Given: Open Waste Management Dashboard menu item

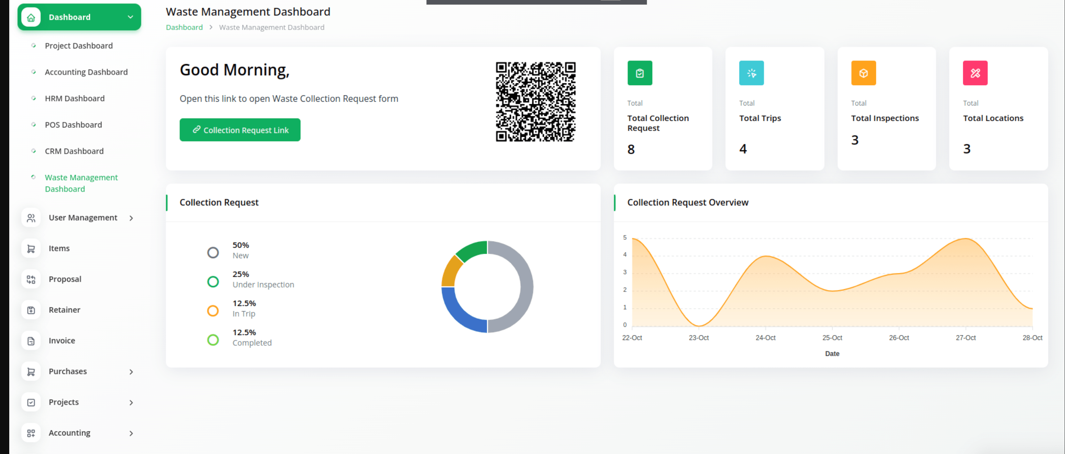Looking at the screenshot, I should coord(81,183).
